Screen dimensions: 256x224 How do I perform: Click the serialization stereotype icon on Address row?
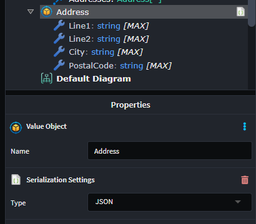point(240,12)
